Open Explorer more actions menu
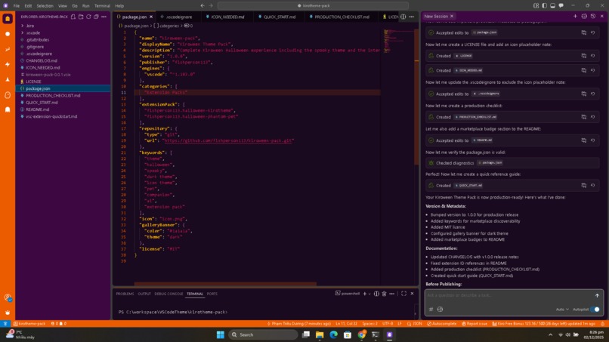Viewport: 609px width, 342px height. (104, 17)
